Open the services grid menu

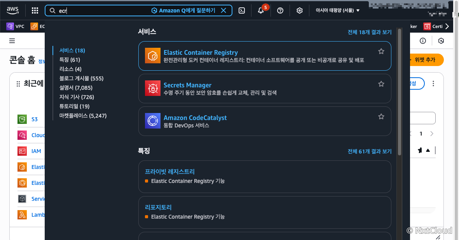coord(35,10)
